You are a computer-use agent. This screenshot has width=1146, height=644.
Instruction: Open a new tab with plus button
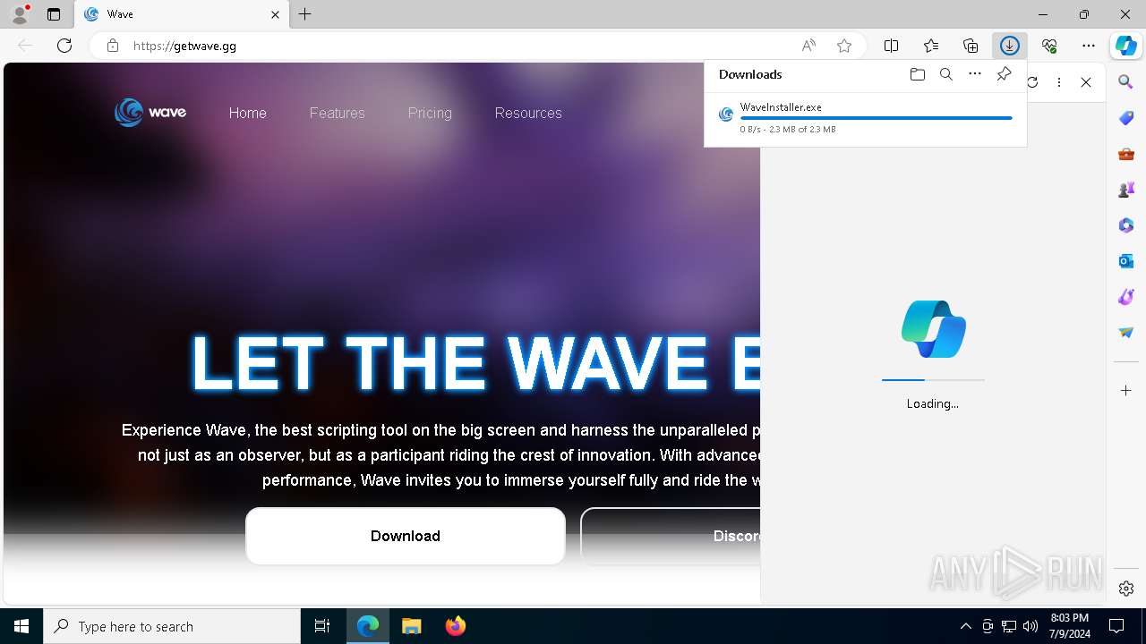[305, 14]
